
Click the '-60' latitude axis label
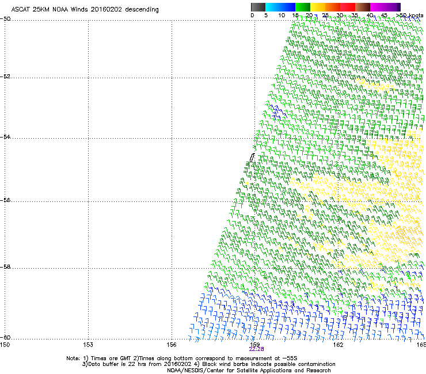5,337
